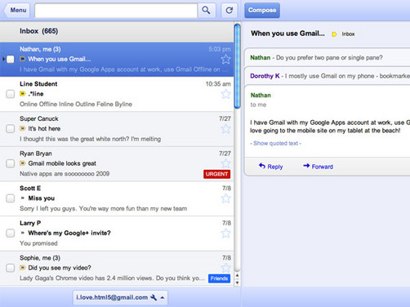Star the 'Did you see my video?' email

pos(225,268)
